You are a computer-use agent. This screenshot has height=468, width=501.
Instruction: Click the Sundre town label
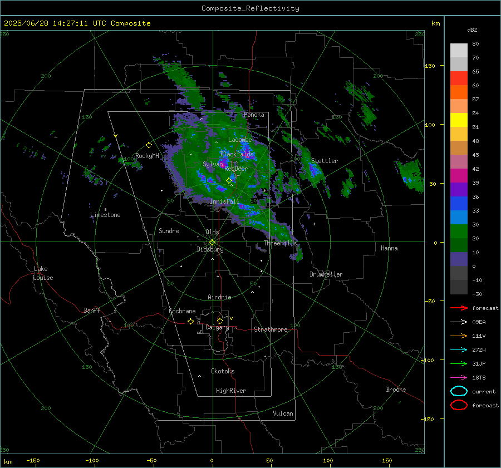click(x=169, y=231)
